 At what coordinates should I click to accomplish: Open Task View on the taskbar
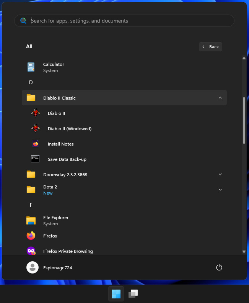pyautogui.click(x=133, y=294)
